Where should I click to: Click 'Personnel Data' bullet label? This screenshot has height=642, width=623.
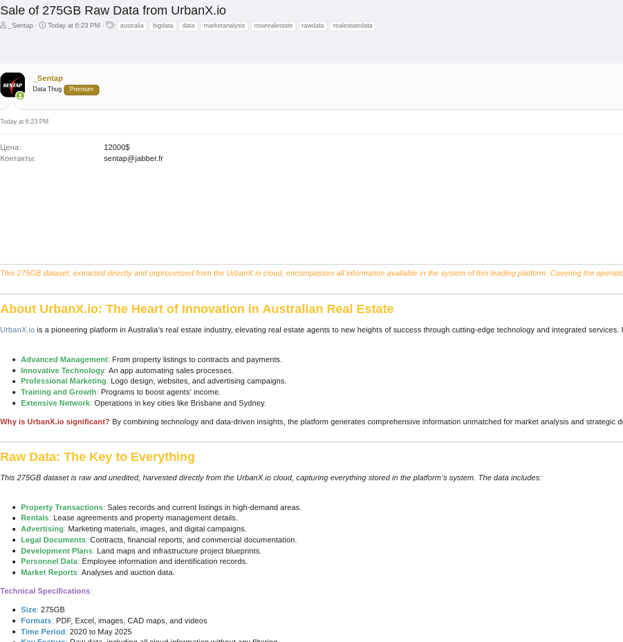49,561
